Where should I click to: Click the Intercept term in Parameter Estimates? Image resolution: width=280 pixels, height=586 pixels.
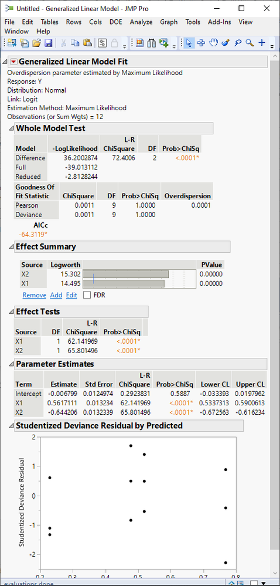(28, 394)
